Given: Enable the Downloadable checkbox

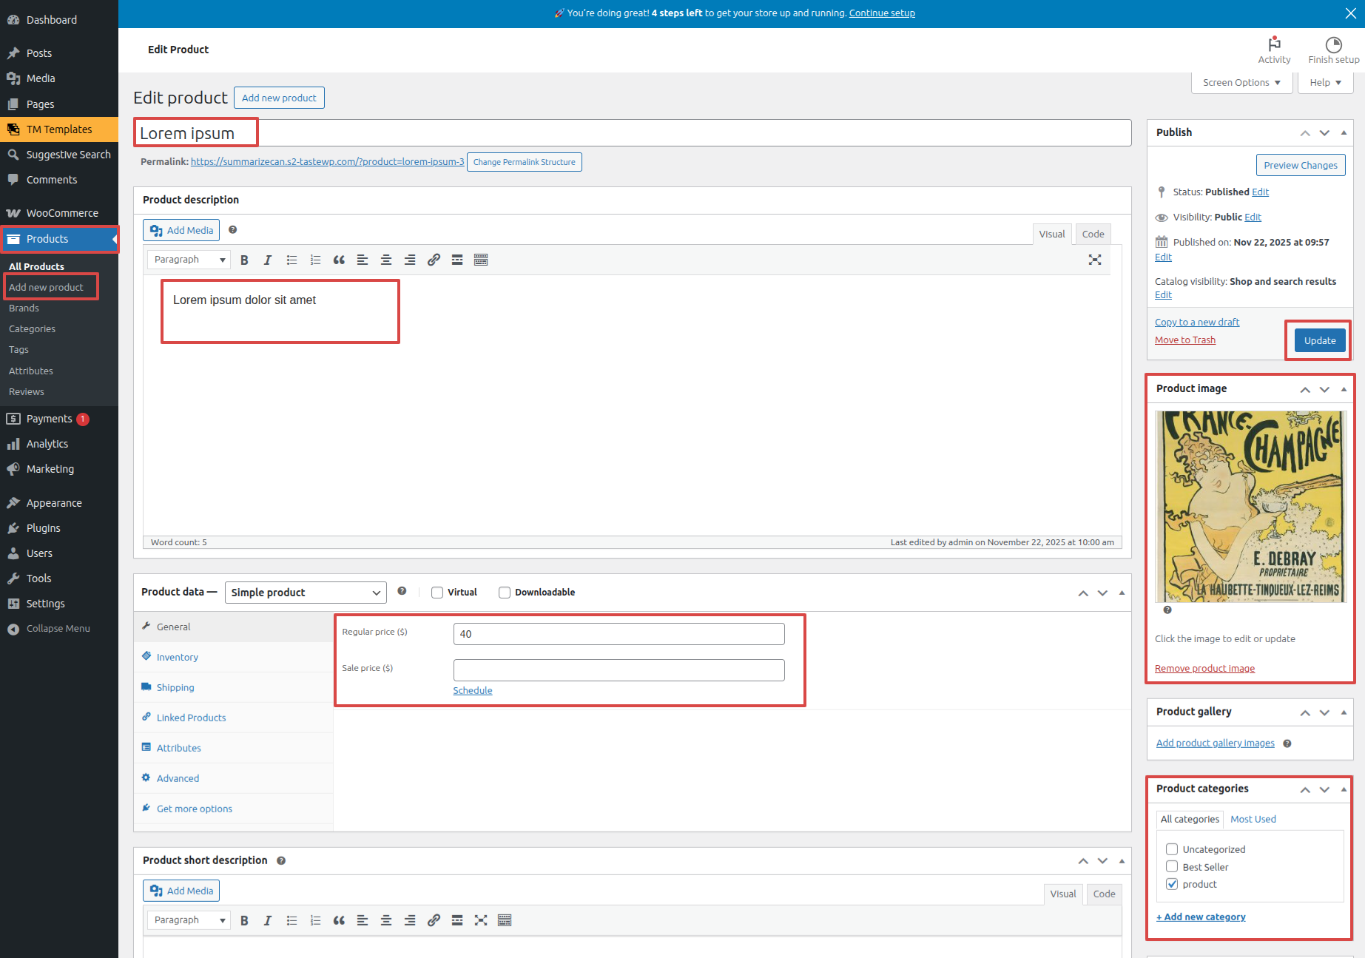Looking at the screenshot, I should 505,593.
